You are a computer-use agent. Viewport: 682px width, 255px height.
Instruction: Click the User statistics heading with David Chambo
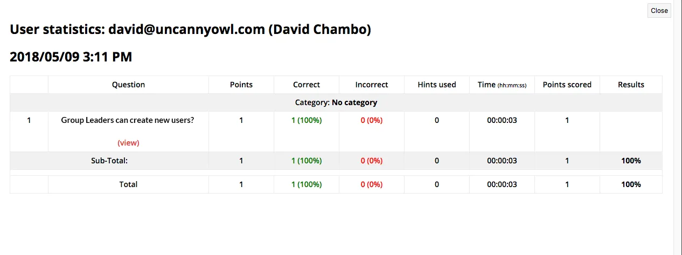pyautogui.click(x=190, y=30)
